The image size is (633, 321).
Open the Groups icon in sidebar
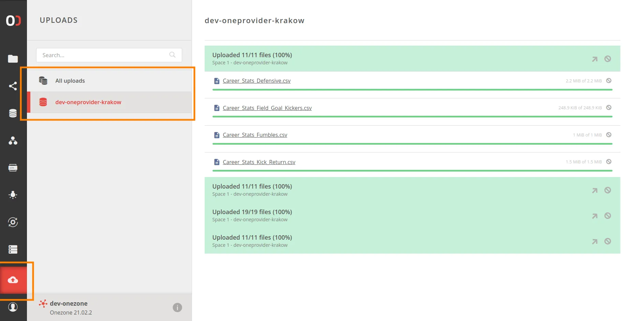(x=13, y=141)
